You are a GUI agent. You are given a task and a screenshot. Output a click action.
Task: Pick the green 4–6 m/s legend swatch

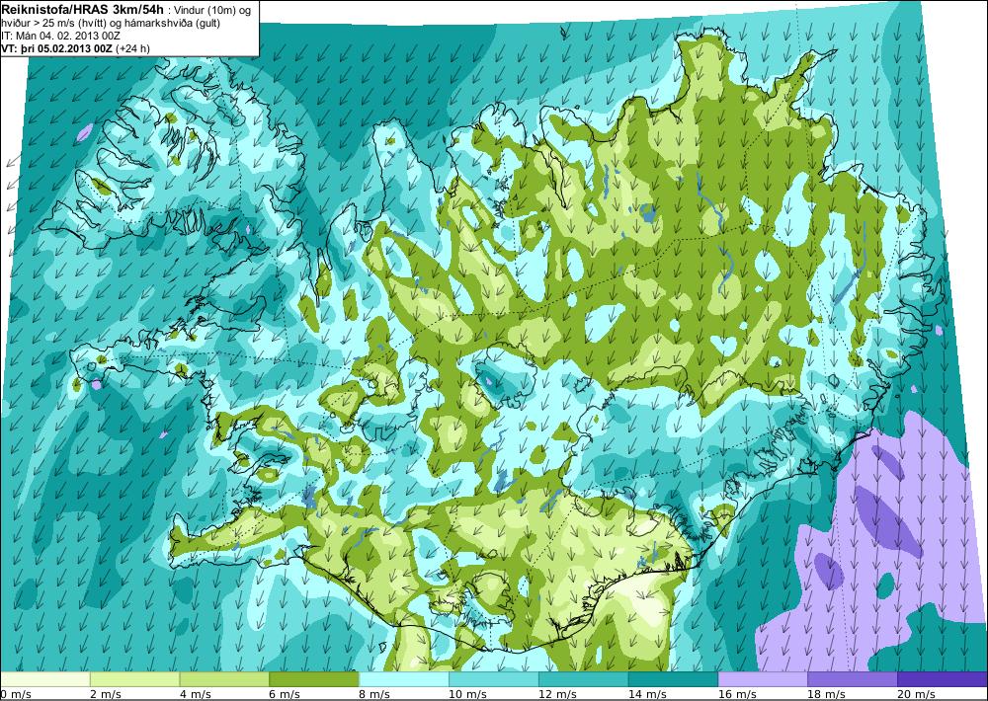[x=224, y=679]
